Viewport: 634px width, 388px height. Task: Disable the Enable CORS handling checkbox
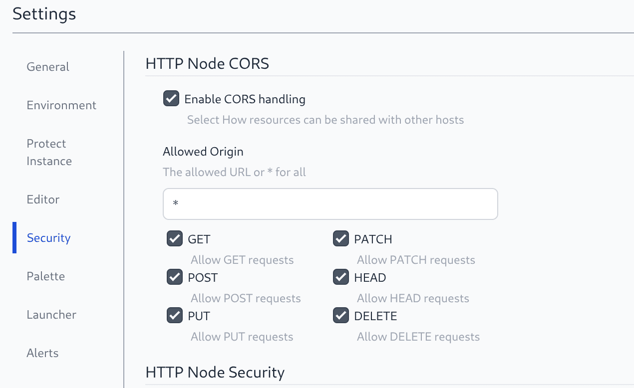pyautogui.click(x=171, y=98)
